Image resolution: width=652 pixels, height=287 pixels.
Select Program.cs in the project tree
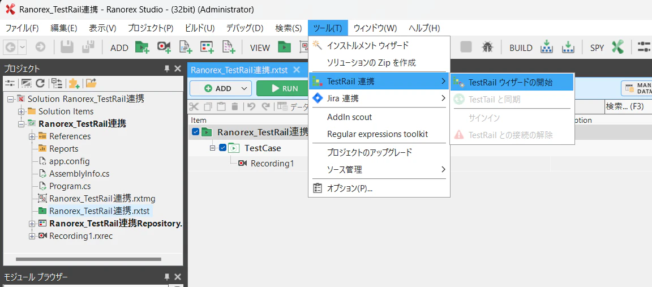coord(70,186)
